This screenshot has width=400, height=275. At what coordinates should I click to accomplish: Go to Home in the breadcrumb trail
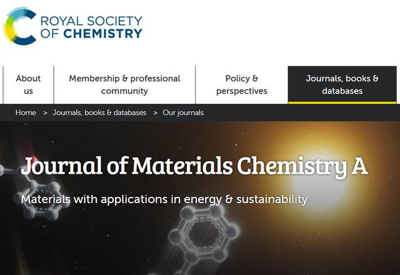pos(26,112)
